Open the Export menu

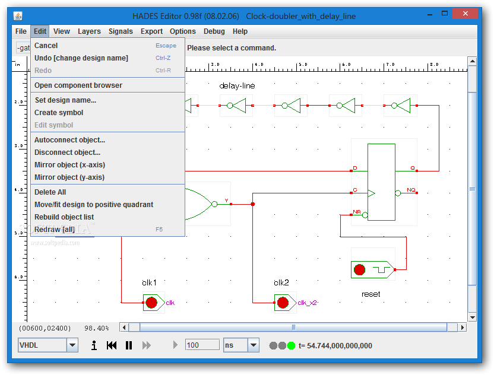(x=151, y=31)
